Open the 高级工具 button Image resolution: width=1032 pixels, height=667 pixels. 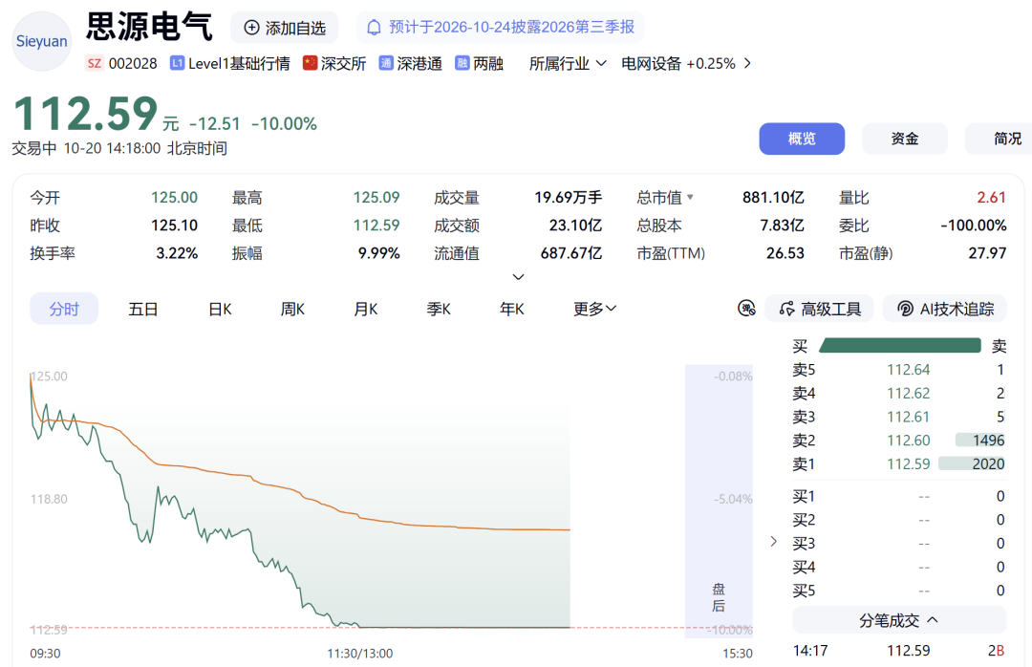click(820, 309)
